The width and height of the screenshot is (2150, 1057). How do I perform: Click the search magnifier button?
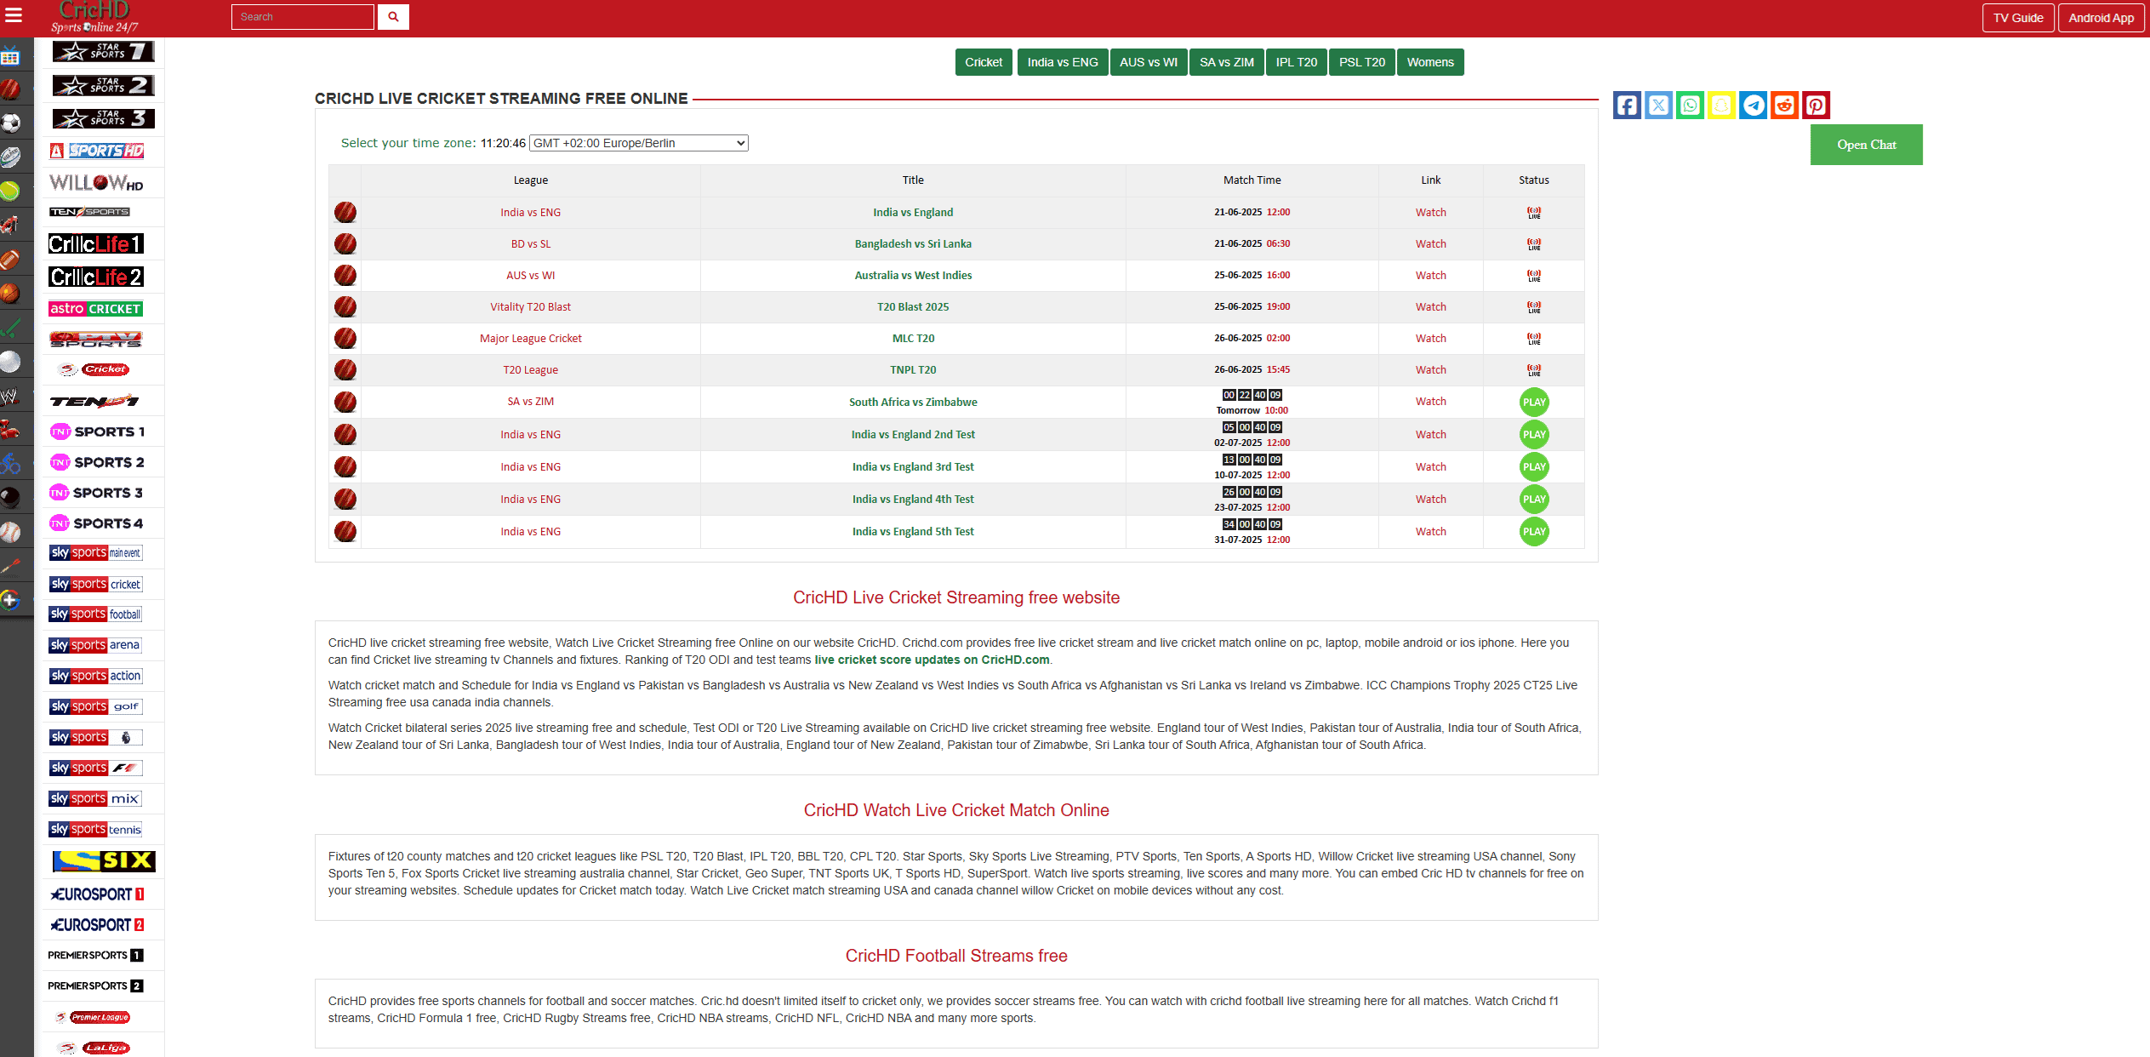(x=393, y=17)
